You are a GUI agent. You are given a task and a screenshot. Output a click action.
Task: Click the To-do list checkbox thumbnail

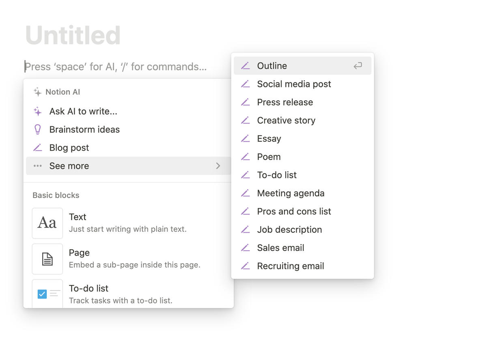click(x=47, y=294)
